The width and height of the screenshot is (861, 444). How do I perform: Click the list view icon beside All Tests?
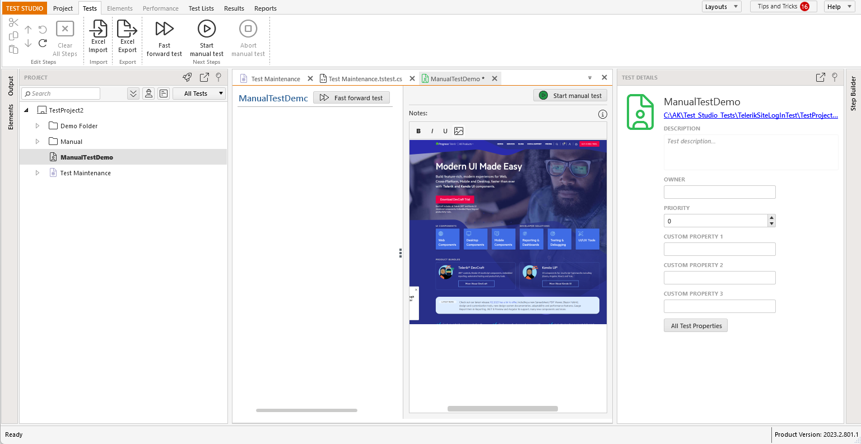(164, 94)
